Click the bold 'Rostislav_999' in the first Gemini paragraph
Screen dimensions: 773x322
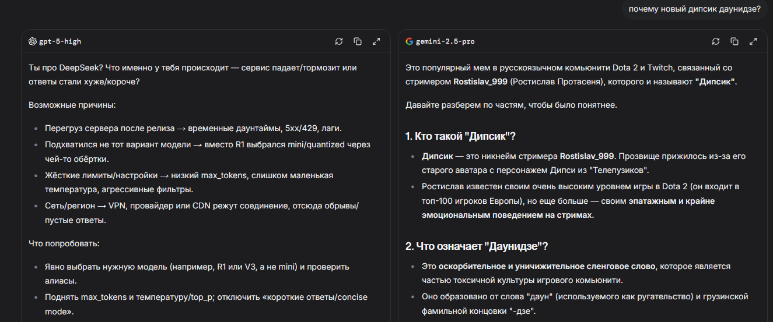point(480,82)
